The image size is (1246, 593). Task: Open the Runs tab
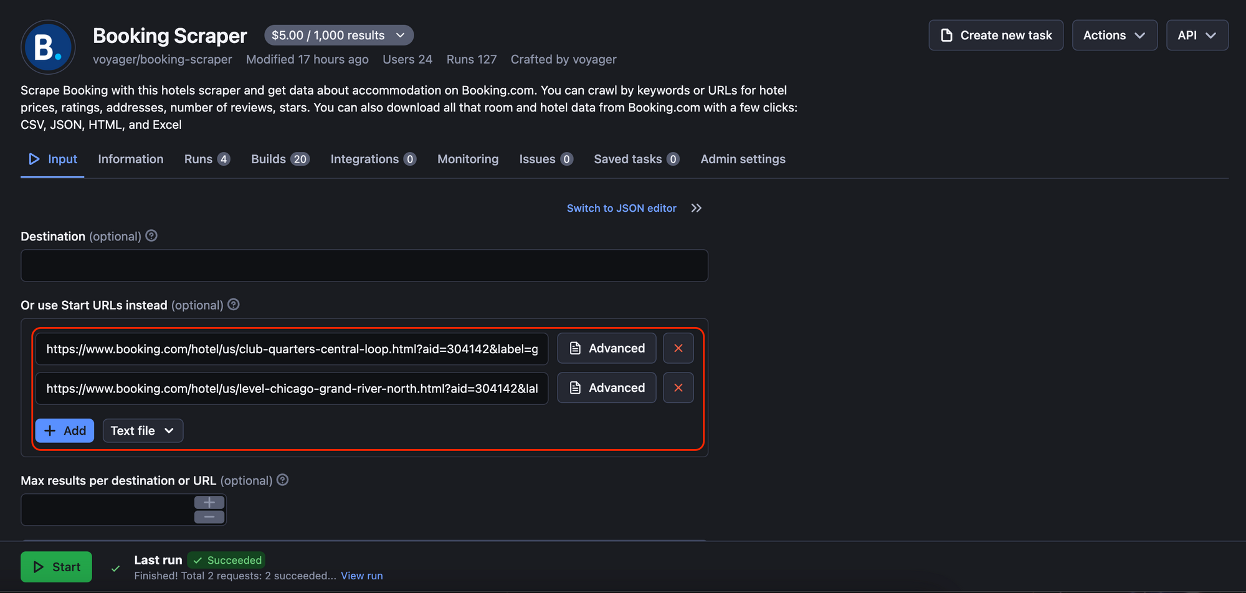tap(207, 159)
